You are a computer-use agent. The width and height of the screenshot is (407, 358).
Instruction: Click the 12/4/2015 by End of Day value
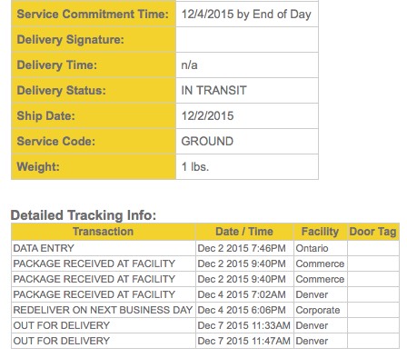click(x=246, y=15)
